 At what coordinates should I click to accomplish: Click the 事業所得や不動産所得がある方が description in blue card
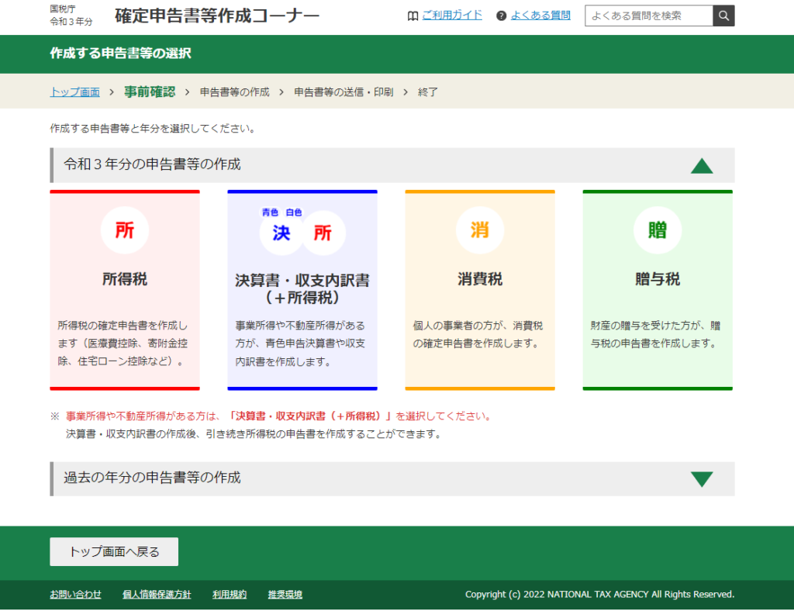pyautogui.click(x=300, y=343)
